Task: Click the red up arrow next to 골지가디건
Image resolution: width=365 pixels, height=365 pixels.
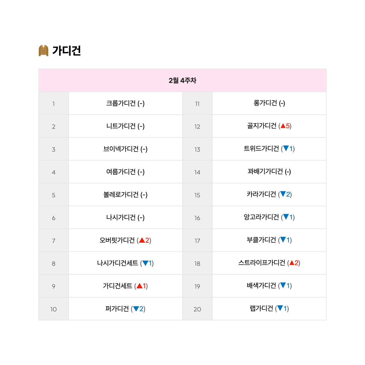Action: (x=283, y=126)
